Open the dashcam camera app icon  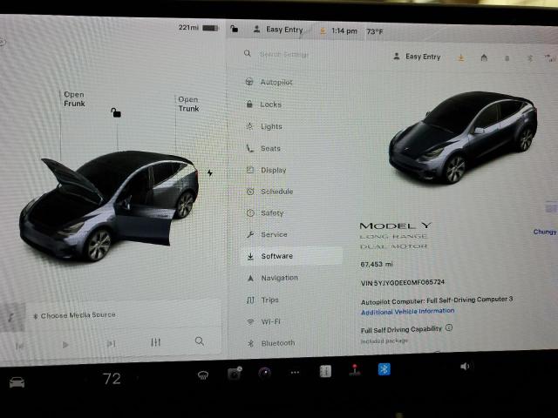point(235,374)
